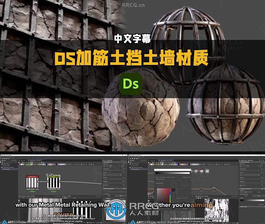Image resolution: width=265 pixels, height=224 pixels.
Task: Click the document badge above Curve node
Action: (x=47, y=175)
